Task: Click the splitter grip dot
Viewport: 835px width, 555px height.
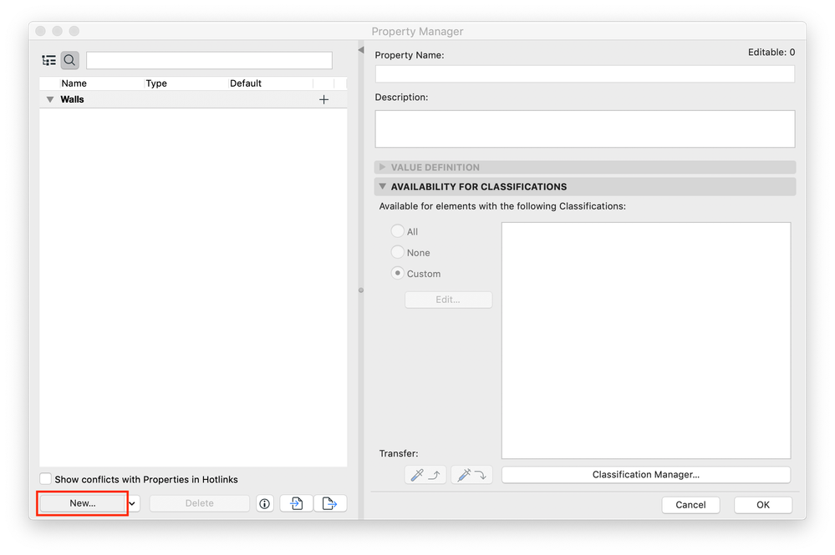Action: coord(361,290)
